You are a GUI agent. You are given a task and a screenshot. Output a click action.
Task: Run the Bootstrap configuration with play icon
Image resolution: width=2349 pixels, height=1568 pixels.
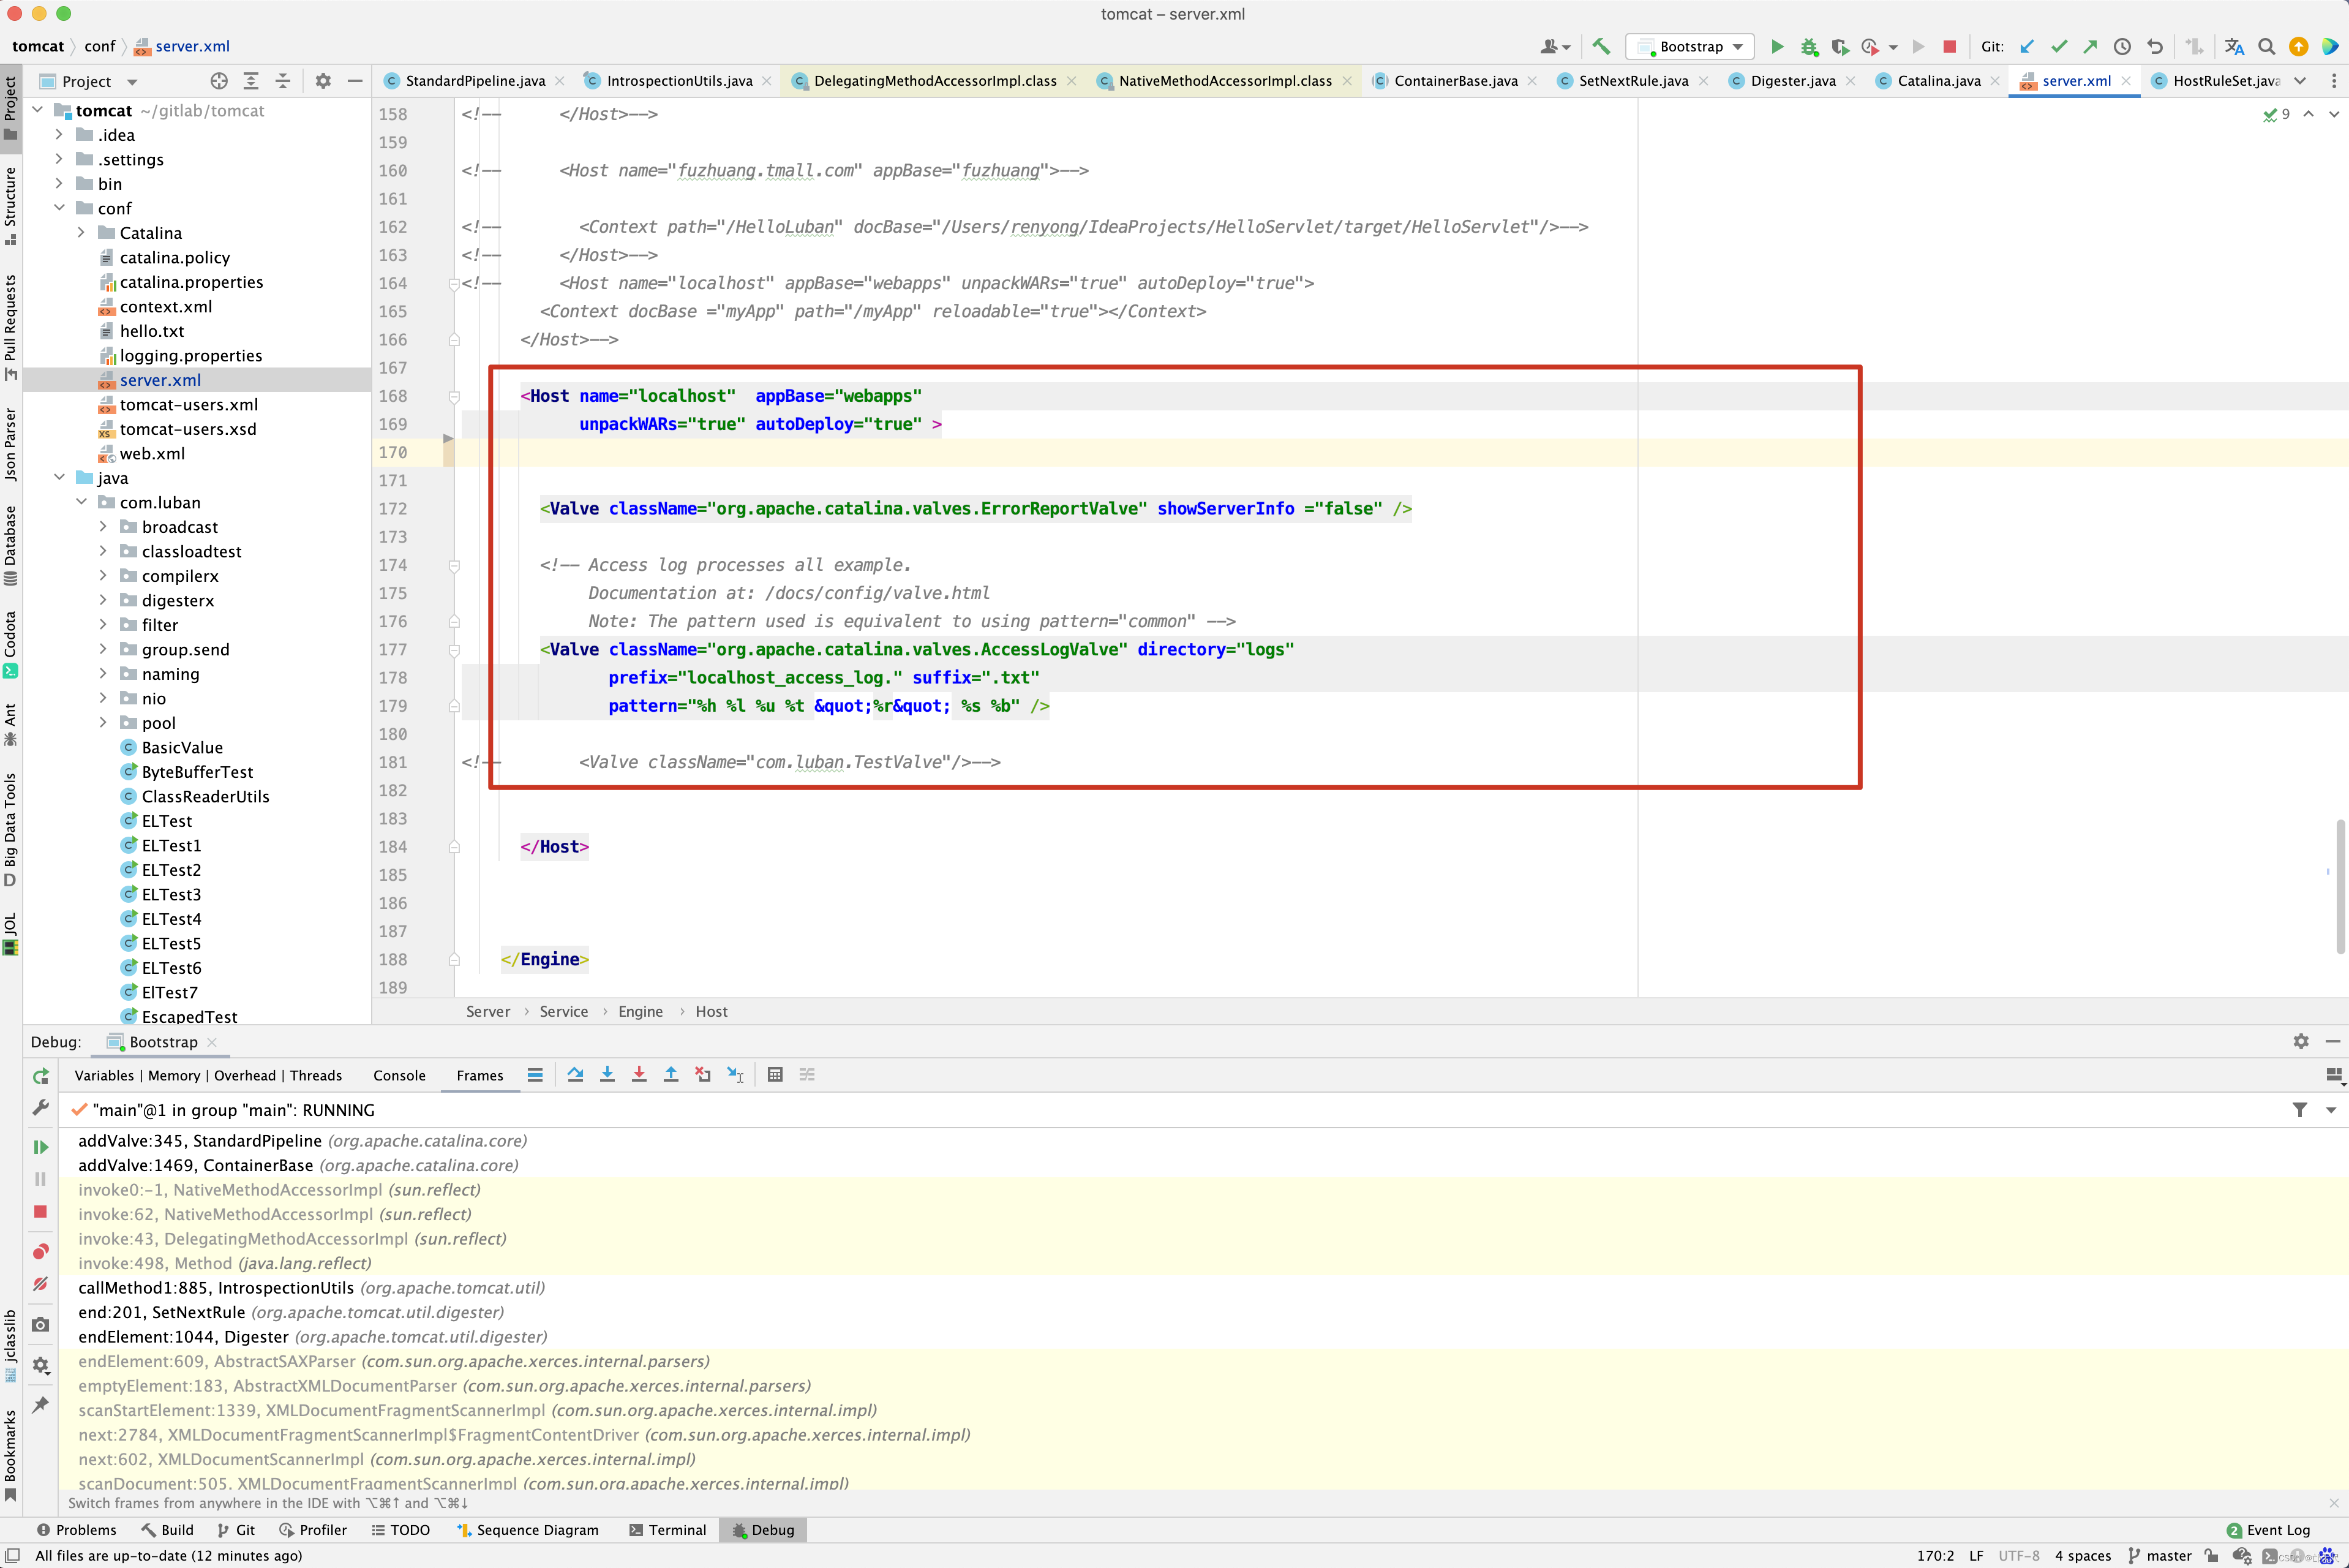[x=1777, y=46]
